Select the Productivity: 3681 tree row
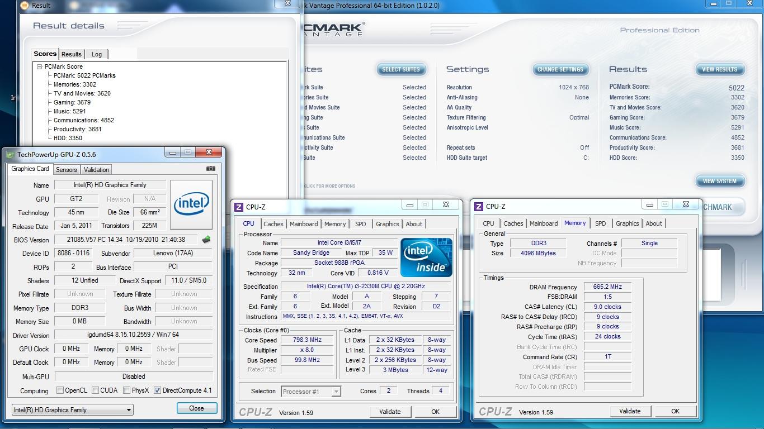 pyautogui.click(x=78, y=129)
